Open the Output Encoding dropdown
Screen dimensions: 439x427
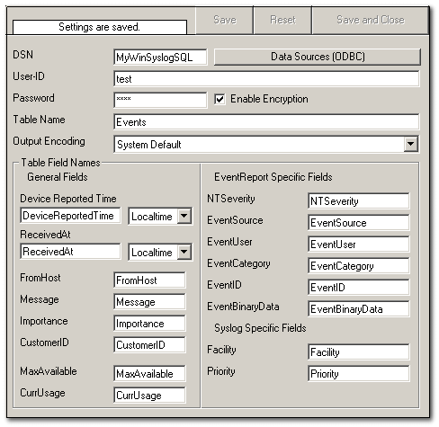coord(410,144)
